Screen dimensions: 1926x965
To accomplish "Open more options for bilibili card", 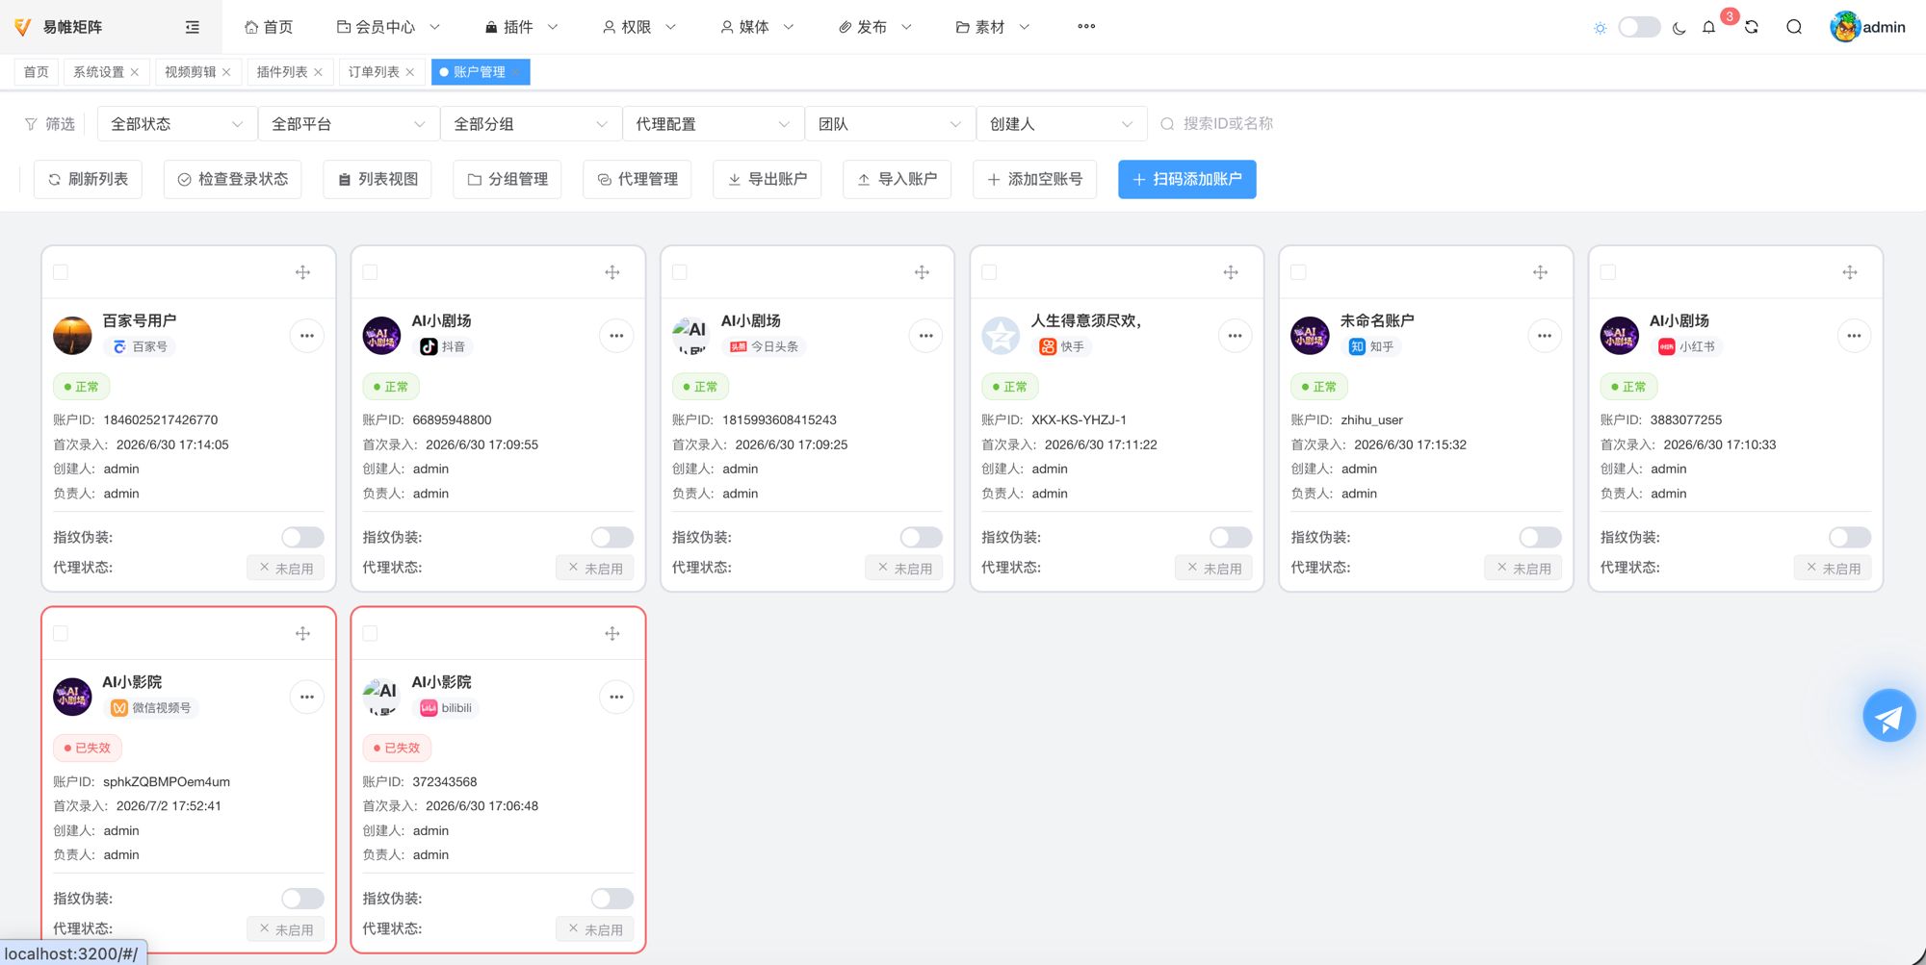I will click(x=616, y=697).
